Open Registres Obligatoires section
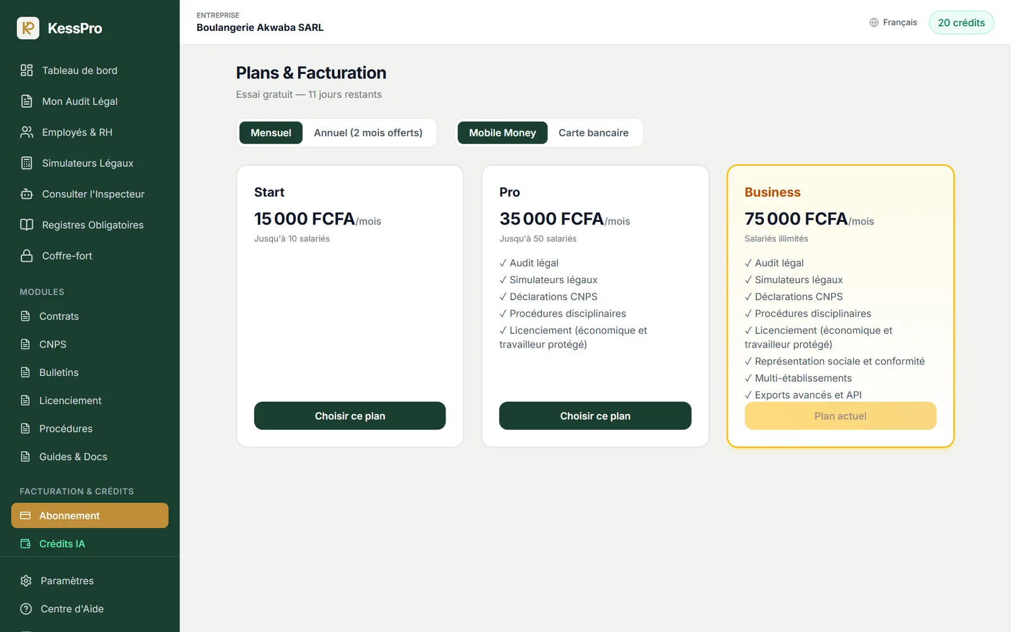 tap(90, 225)
